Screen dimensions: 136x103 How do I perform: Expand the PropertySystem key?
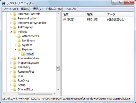click(x=11, y=63)
